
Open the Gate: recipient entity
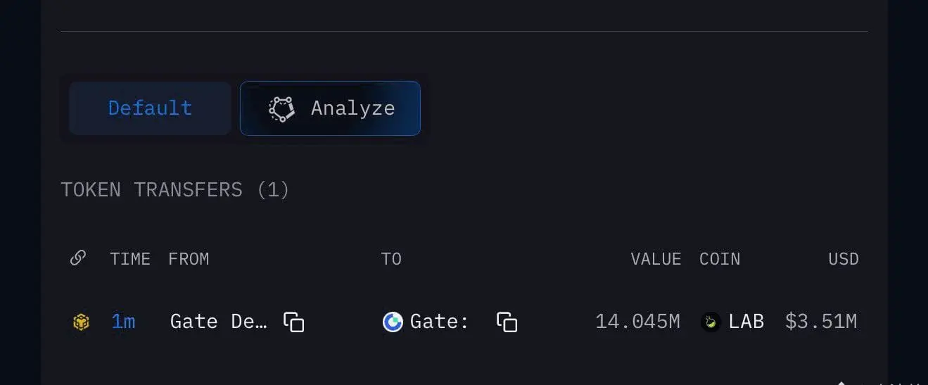coord(439,322)
